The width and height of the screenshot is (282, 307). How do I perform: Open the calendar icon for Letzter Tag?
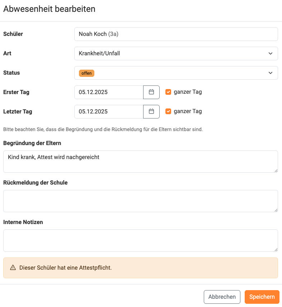(151, 111)
